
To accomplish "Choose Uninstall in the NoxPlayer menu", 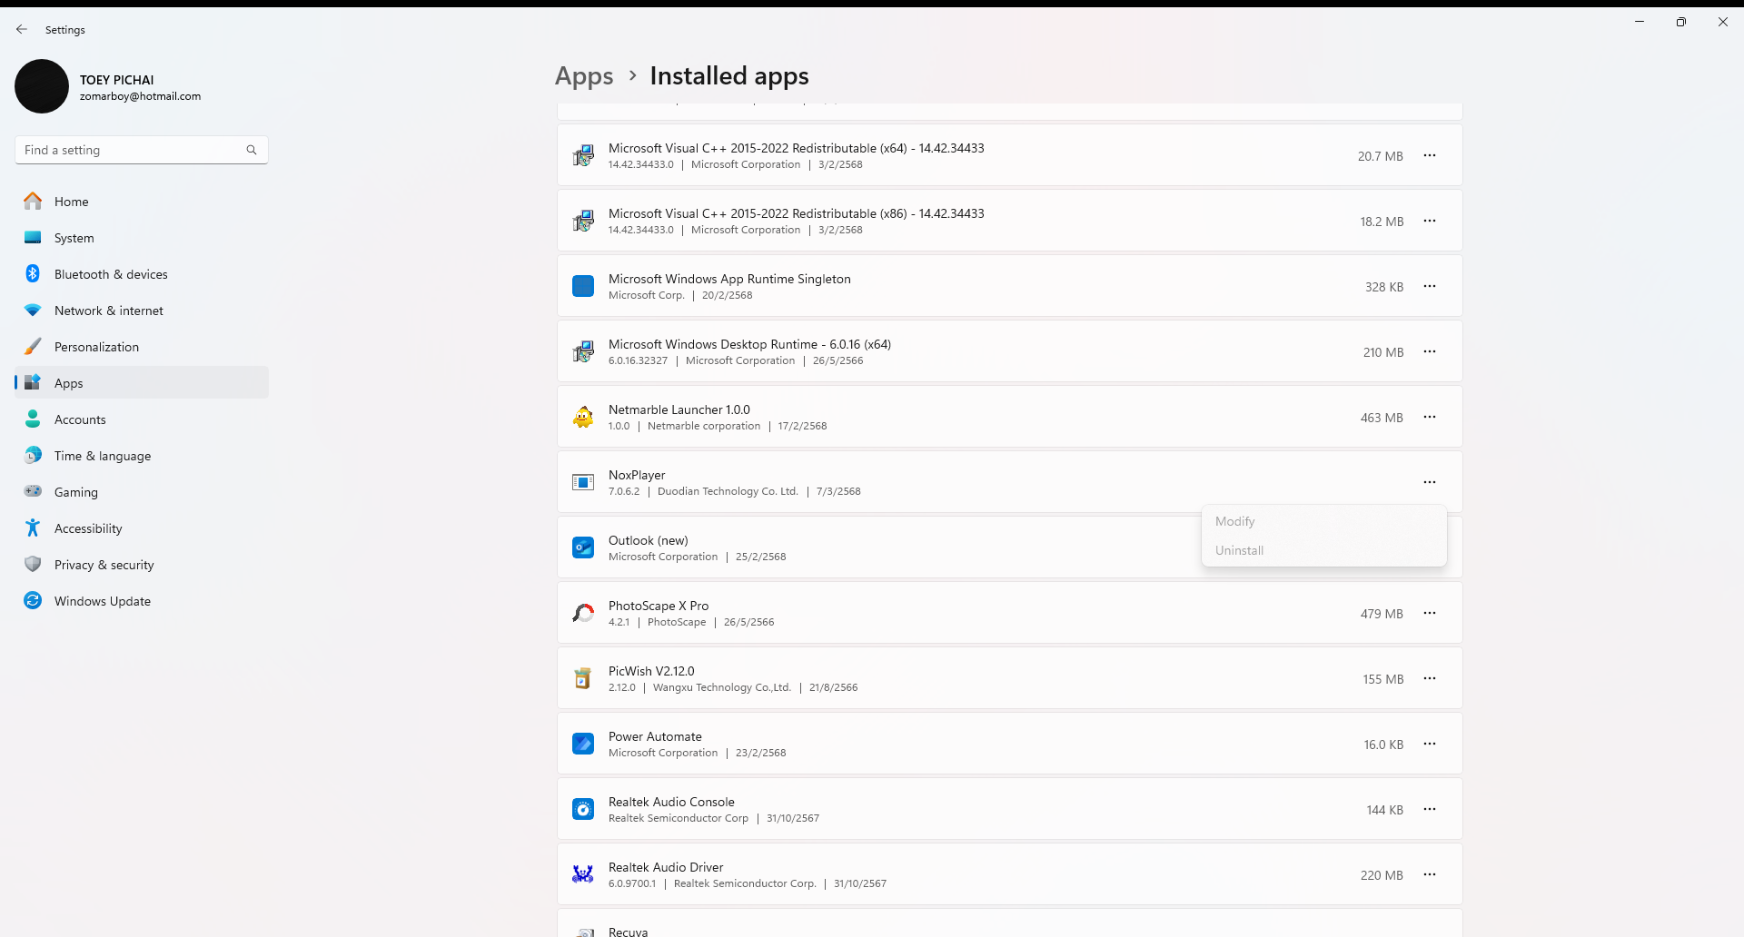I will click(x=1323, y=550).
